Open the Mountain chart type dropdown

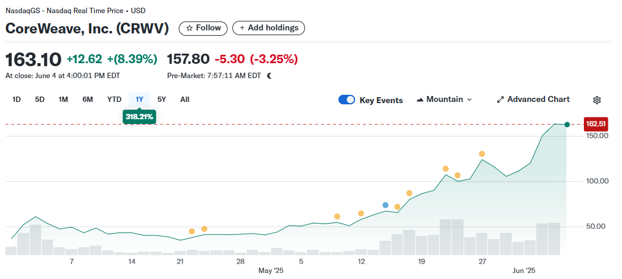[444, 100]
